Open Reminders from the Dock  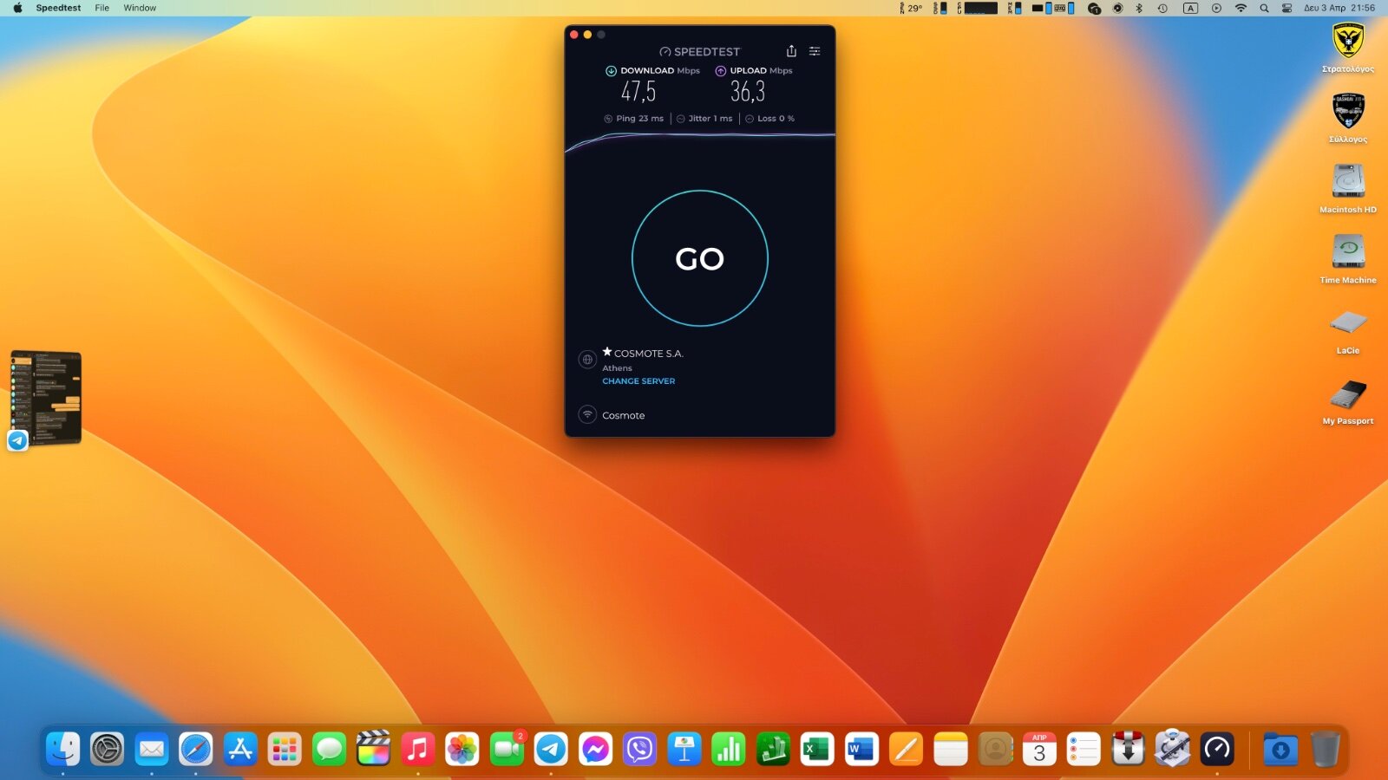coord(1084,749)
